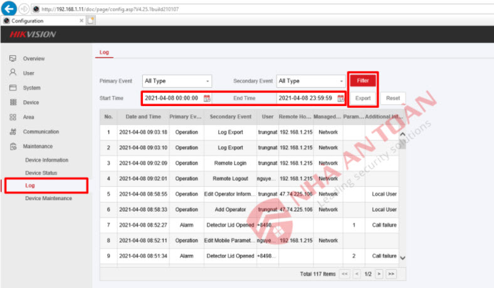494x288 pixels.
Task: Collapse the Maintenance sidebar group
Action: pos(38,147)
